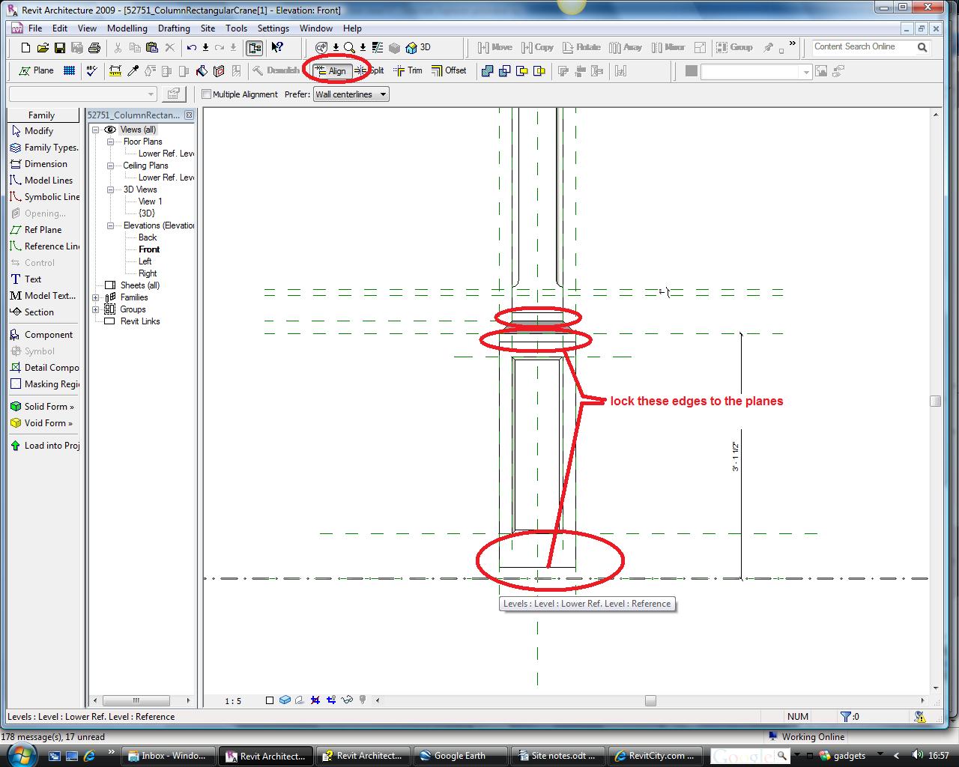Open the Modelling menu
The width and height of the screenshot is (959, 767).
pos(127,28)
